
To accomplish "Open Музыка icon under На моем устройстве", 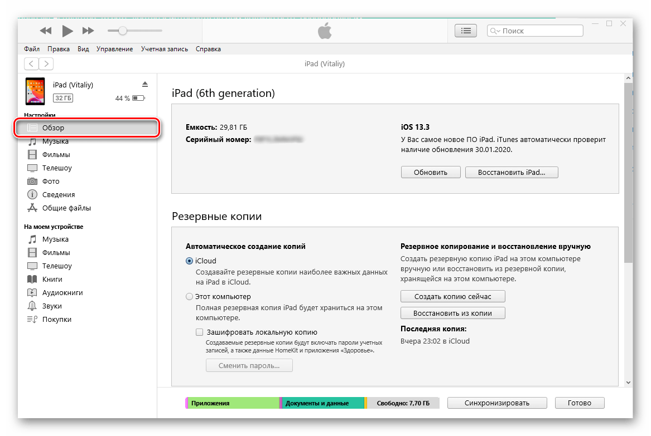I will (x=32, y=239).
